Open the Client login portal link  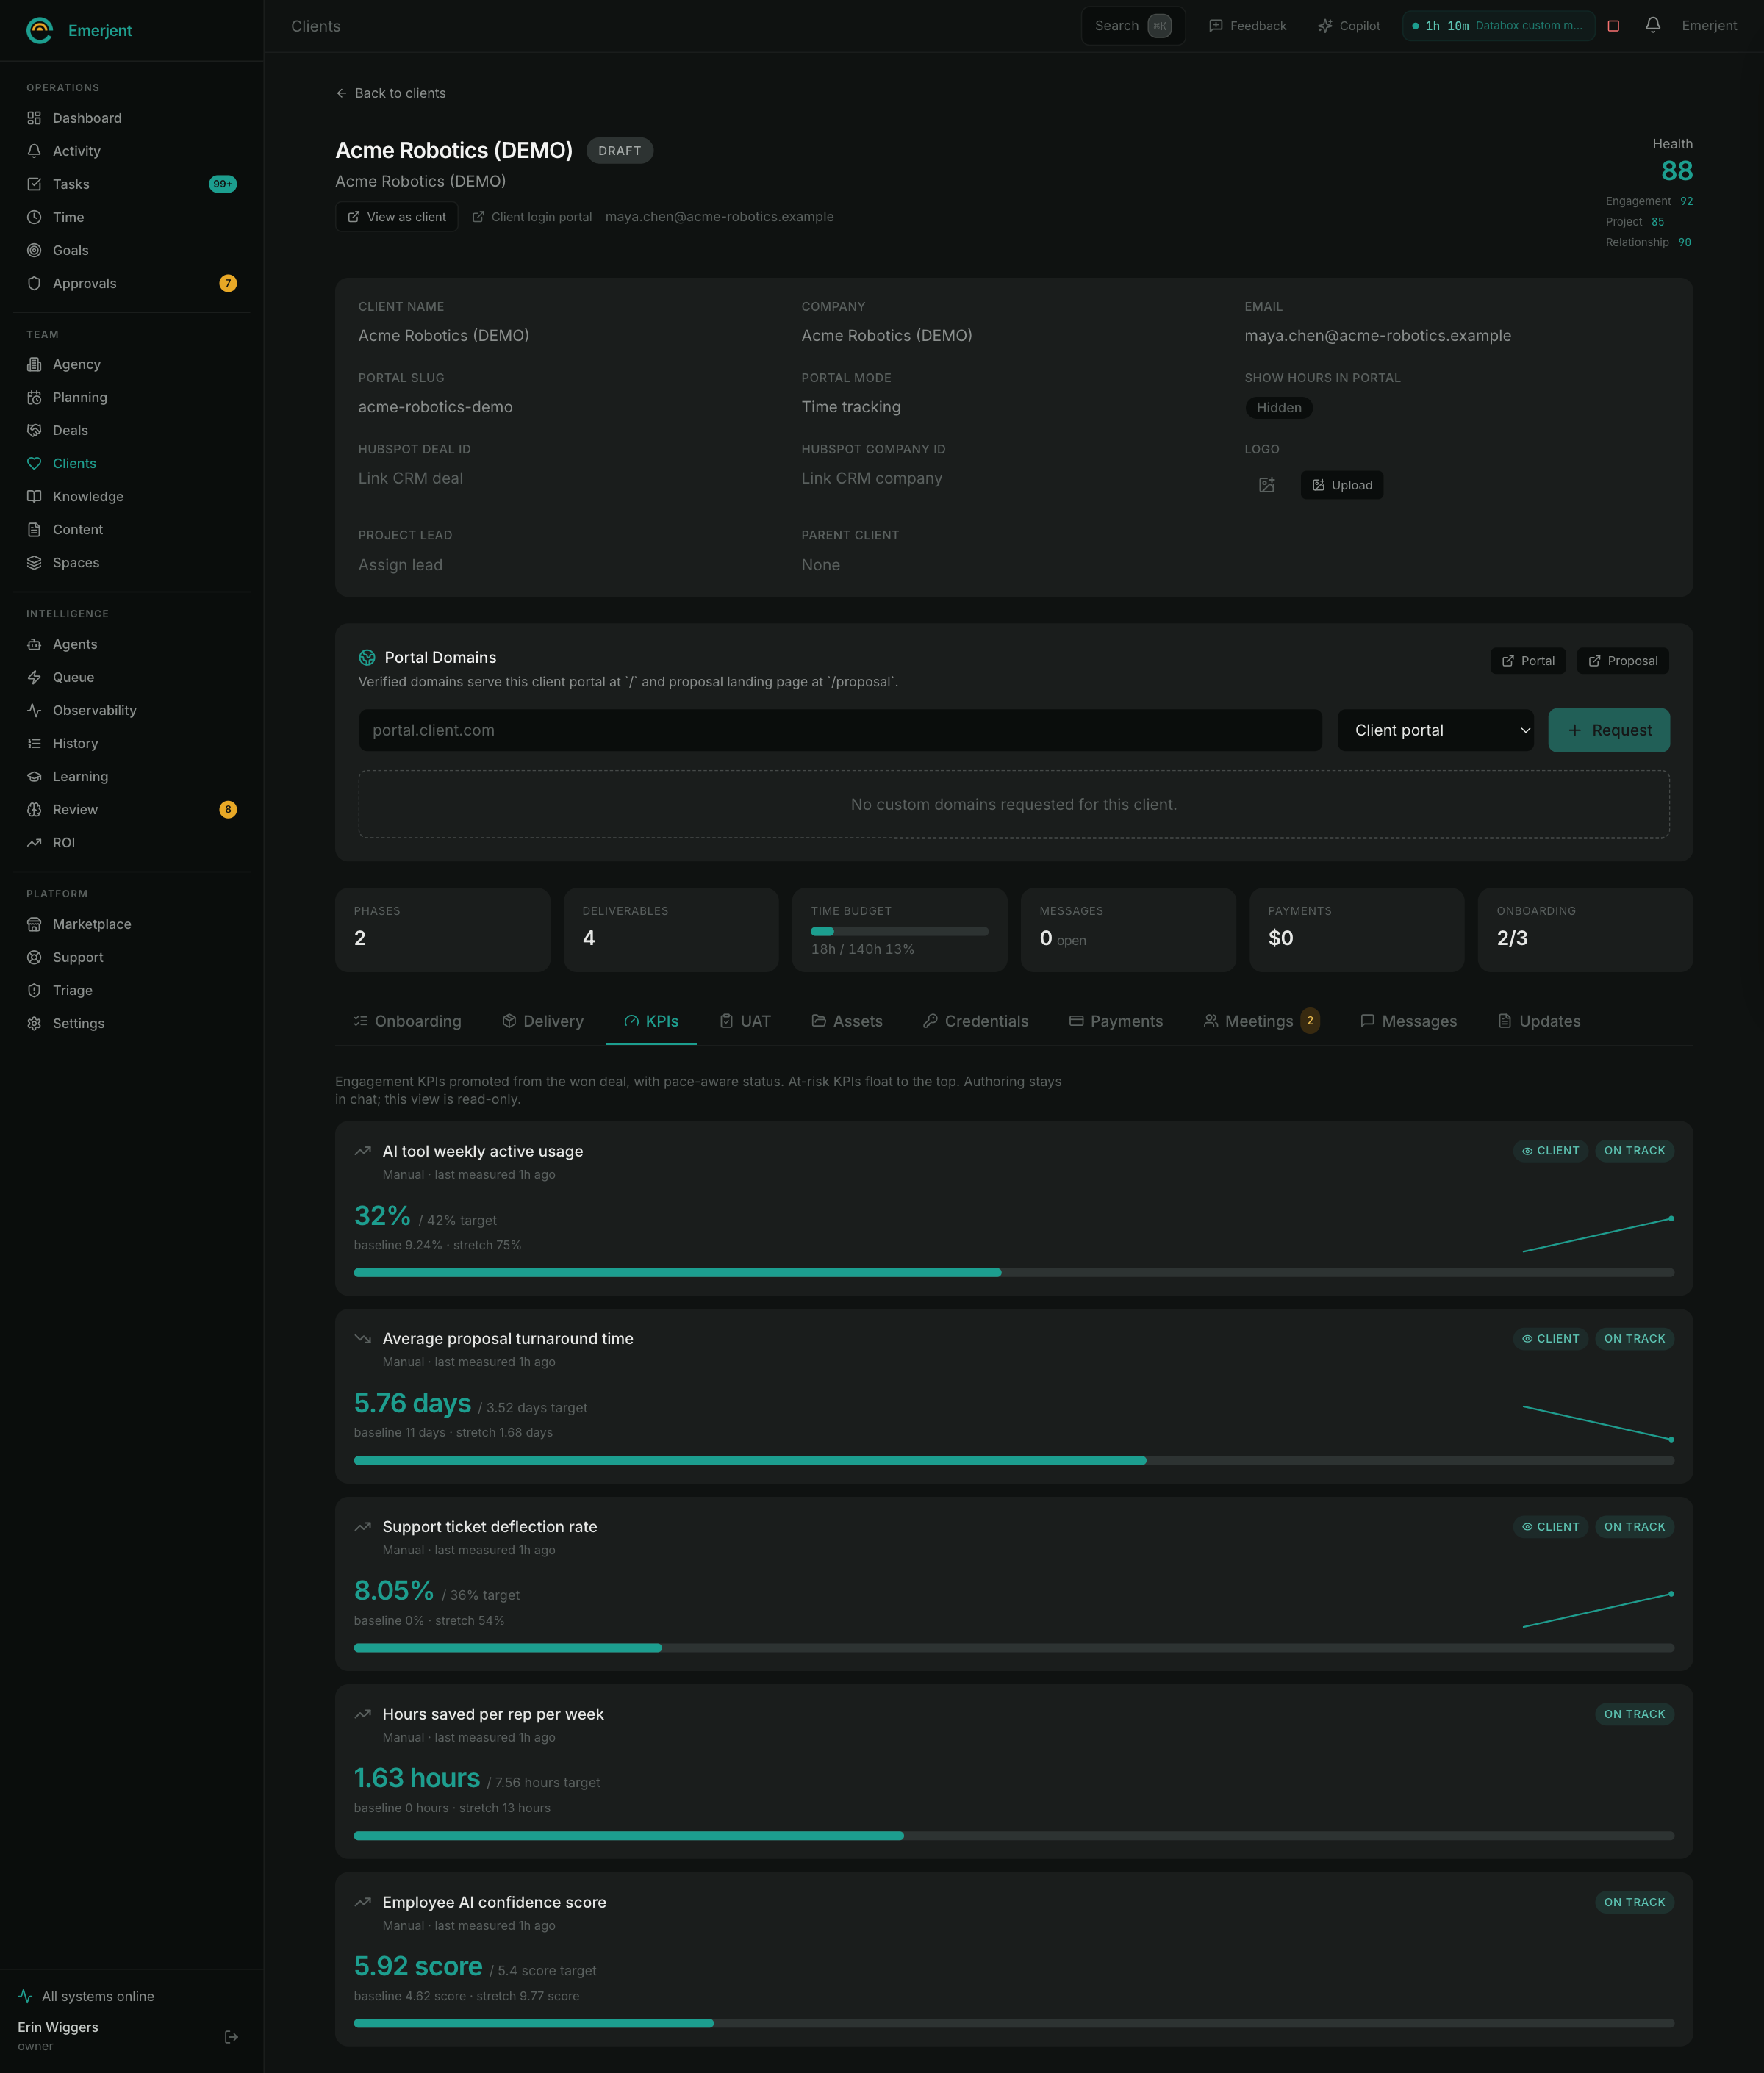click(532, 217)
